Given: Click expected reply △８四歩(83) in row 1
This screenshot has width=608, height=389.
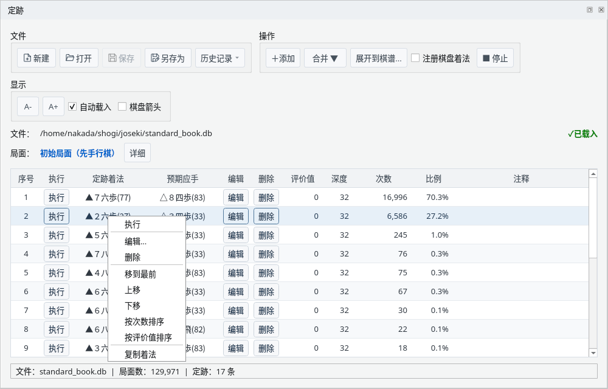Looking at the screenshot, I should [182, 198].
